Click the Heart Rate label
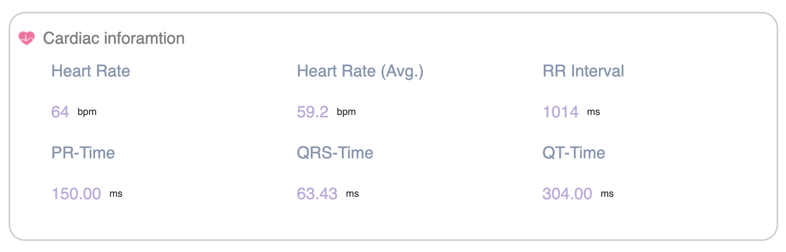Viewport: 786px width, 252px height. [x=90, y=71]
